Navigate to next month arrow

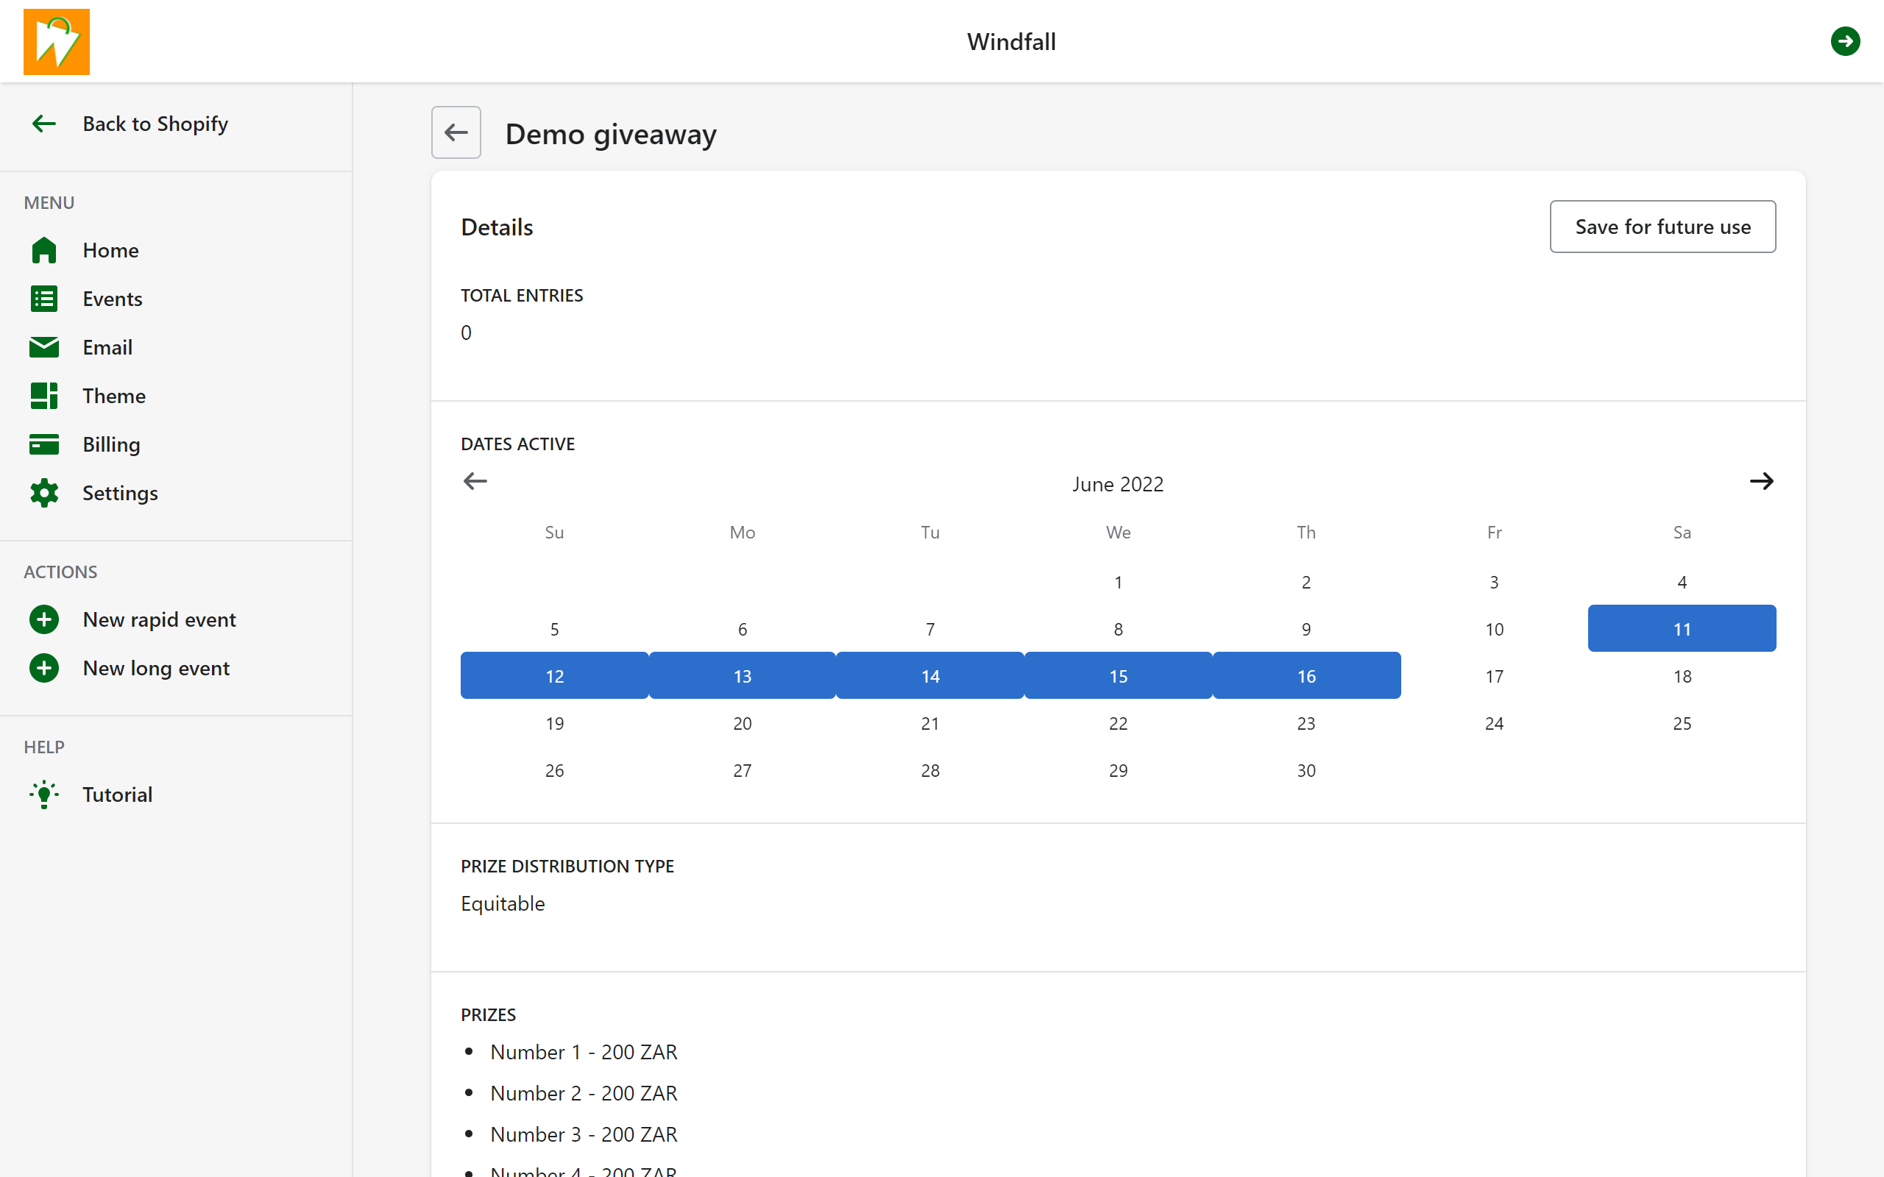(x=1762, y=481)
